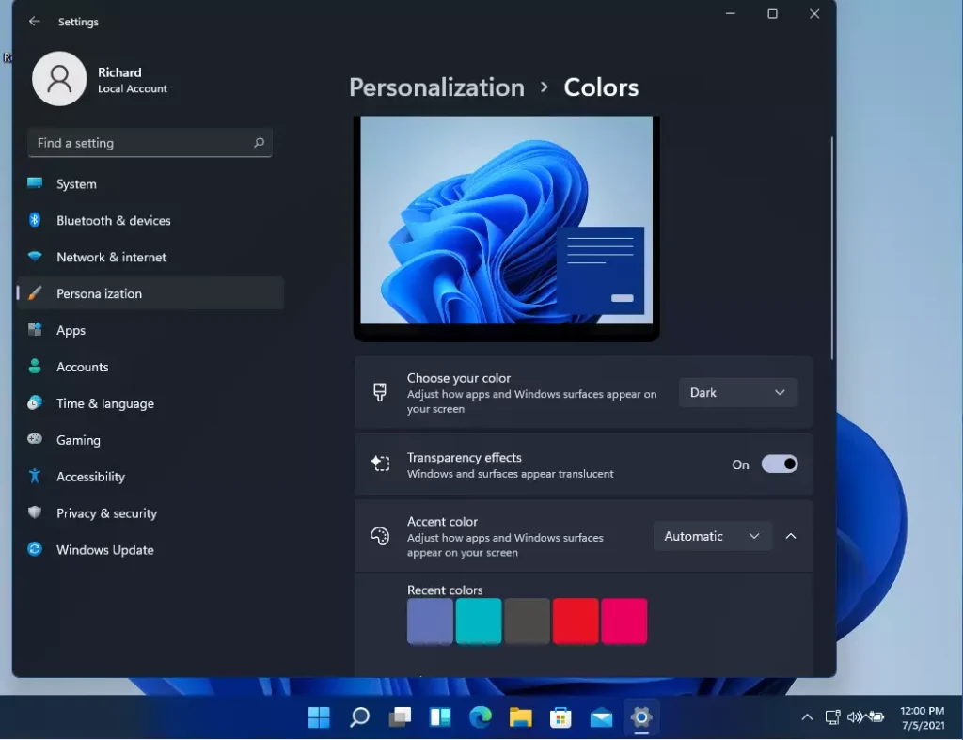Go to Network & internet
The height and width of the screenshot is (740, 963).
click(x=150, y=257)
